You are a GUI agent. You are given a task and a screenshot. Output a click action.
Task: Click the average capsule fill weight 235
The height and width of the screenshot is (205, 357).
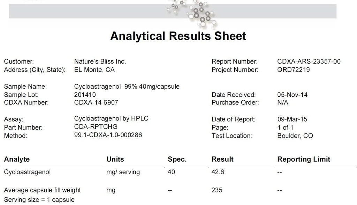(217, 190)
